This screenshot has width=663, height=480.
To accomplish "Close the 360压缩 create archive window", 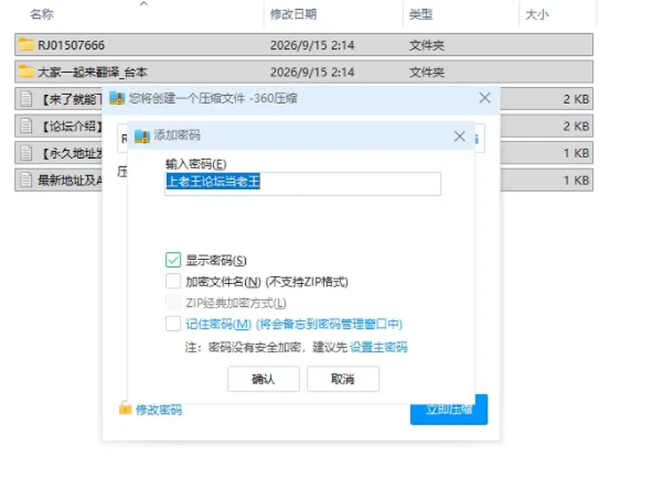I will (x=485, y=98).
